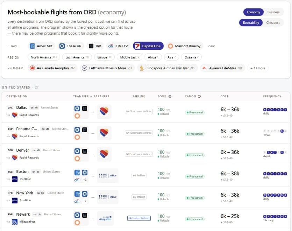Click Rapid Rewards icon in Denver row
The width and height of the screenshot is (292, 231).
point(15,157)
